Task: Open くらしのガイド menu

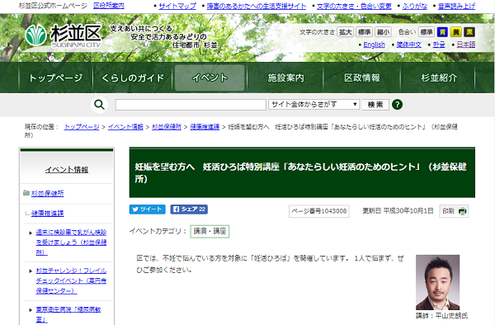Action: (133, 78)
